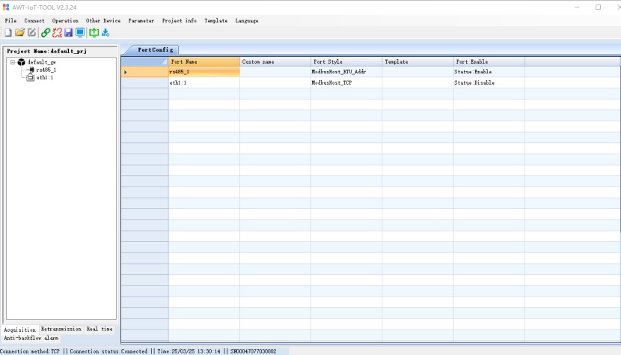Select default_gw in the project tree
621x355 pixels.
42,62
